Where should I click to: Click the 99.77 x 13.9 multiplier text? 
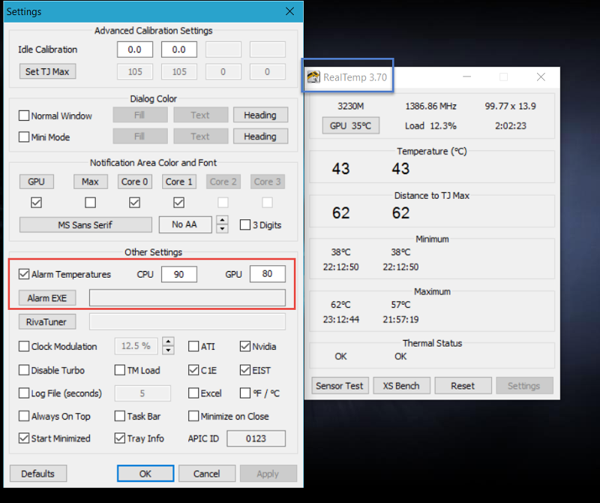coord(511,106)
